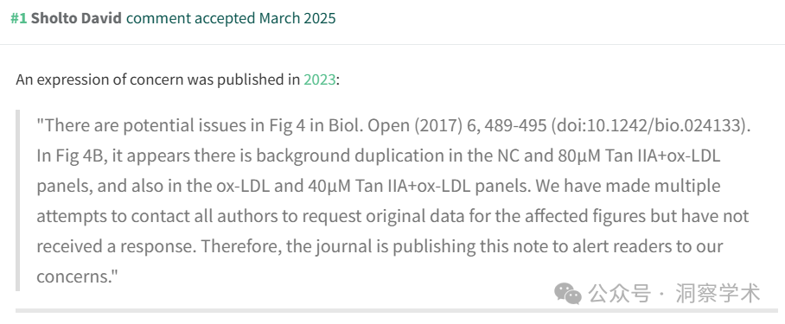Click "We have made multiple" sentence start

click(x=628, y=186)
